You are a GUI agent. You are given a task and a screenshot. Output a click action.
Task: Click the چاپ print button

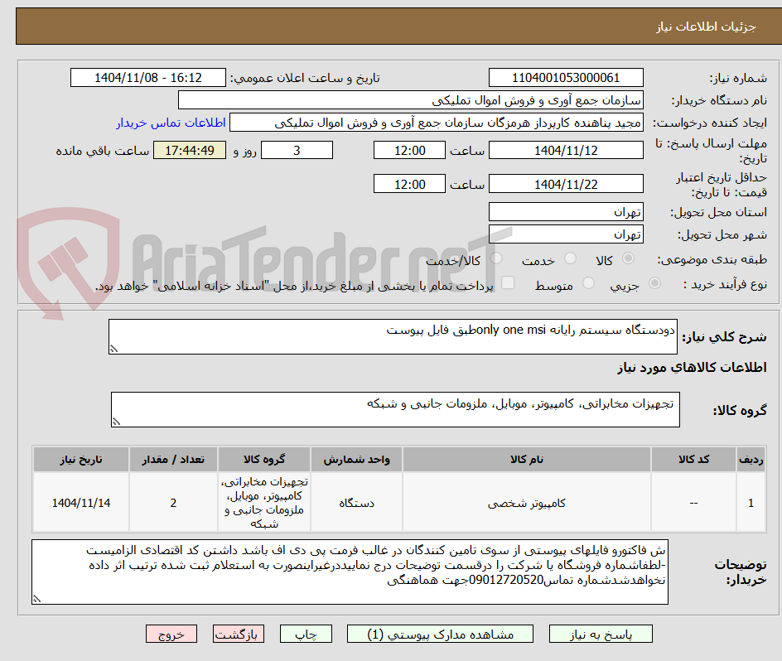306,634
